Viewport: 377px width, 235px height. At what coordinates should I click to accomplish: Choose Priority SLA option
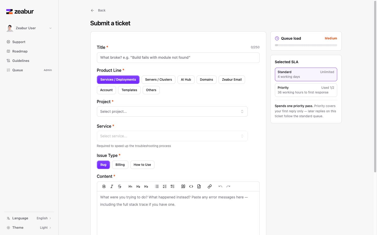(x=306, y=90)
